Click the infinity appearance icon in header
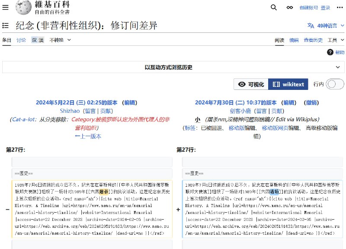The image size is (346, 249). 289,7
